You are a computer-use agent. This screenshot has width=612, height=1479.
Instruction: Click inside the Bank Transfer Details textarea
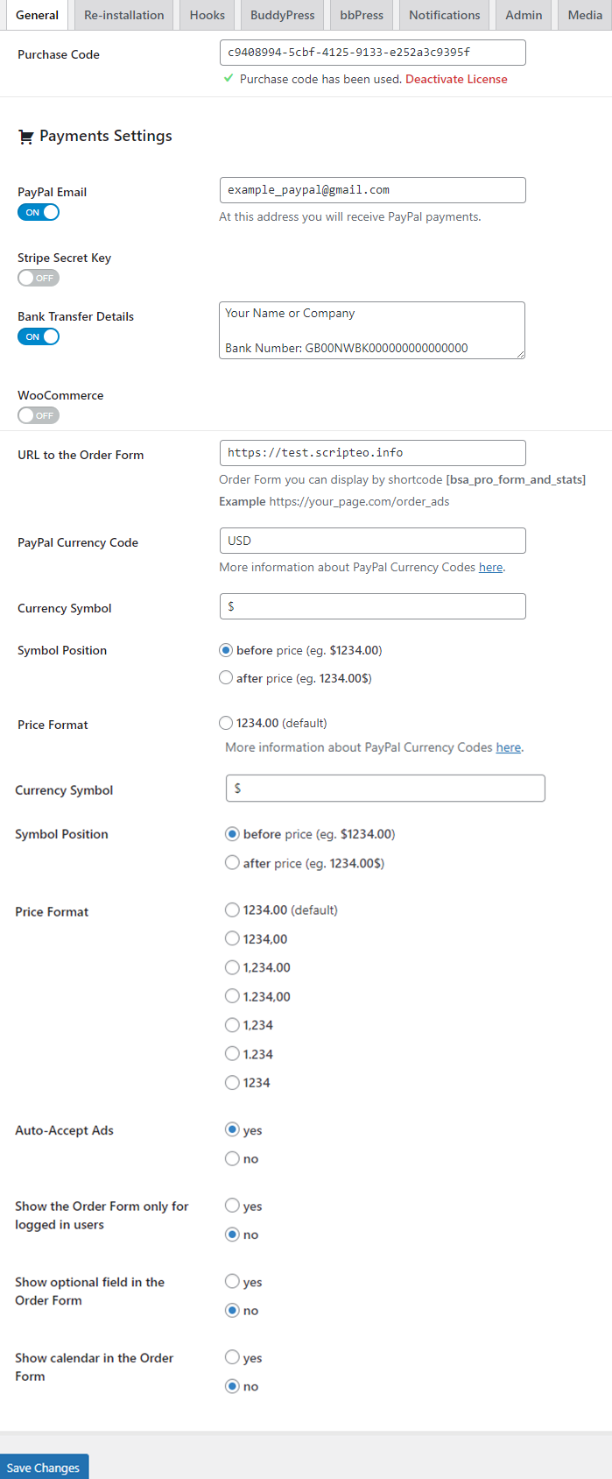pos(372,330)
